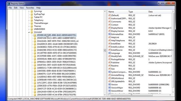The height and width of the screenshot is (101, 181).
Task: Select the InstallSource value name
Action: [x=117, y=50]
